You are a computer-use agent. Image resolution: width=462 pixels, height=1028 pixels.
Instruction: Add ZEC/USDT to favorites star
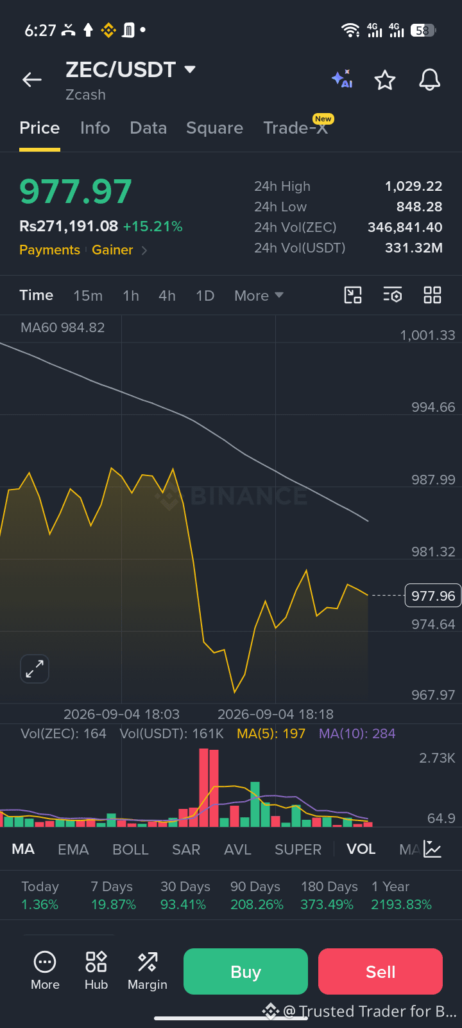(x=385, y=80)
